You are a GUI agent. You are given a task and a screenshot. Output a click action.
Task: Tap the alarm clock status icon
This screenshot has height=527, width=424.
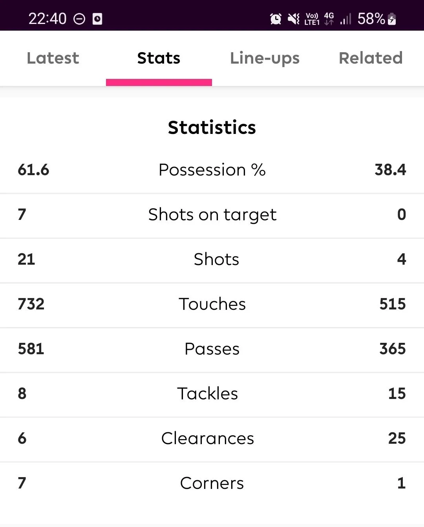coord(276,18)
